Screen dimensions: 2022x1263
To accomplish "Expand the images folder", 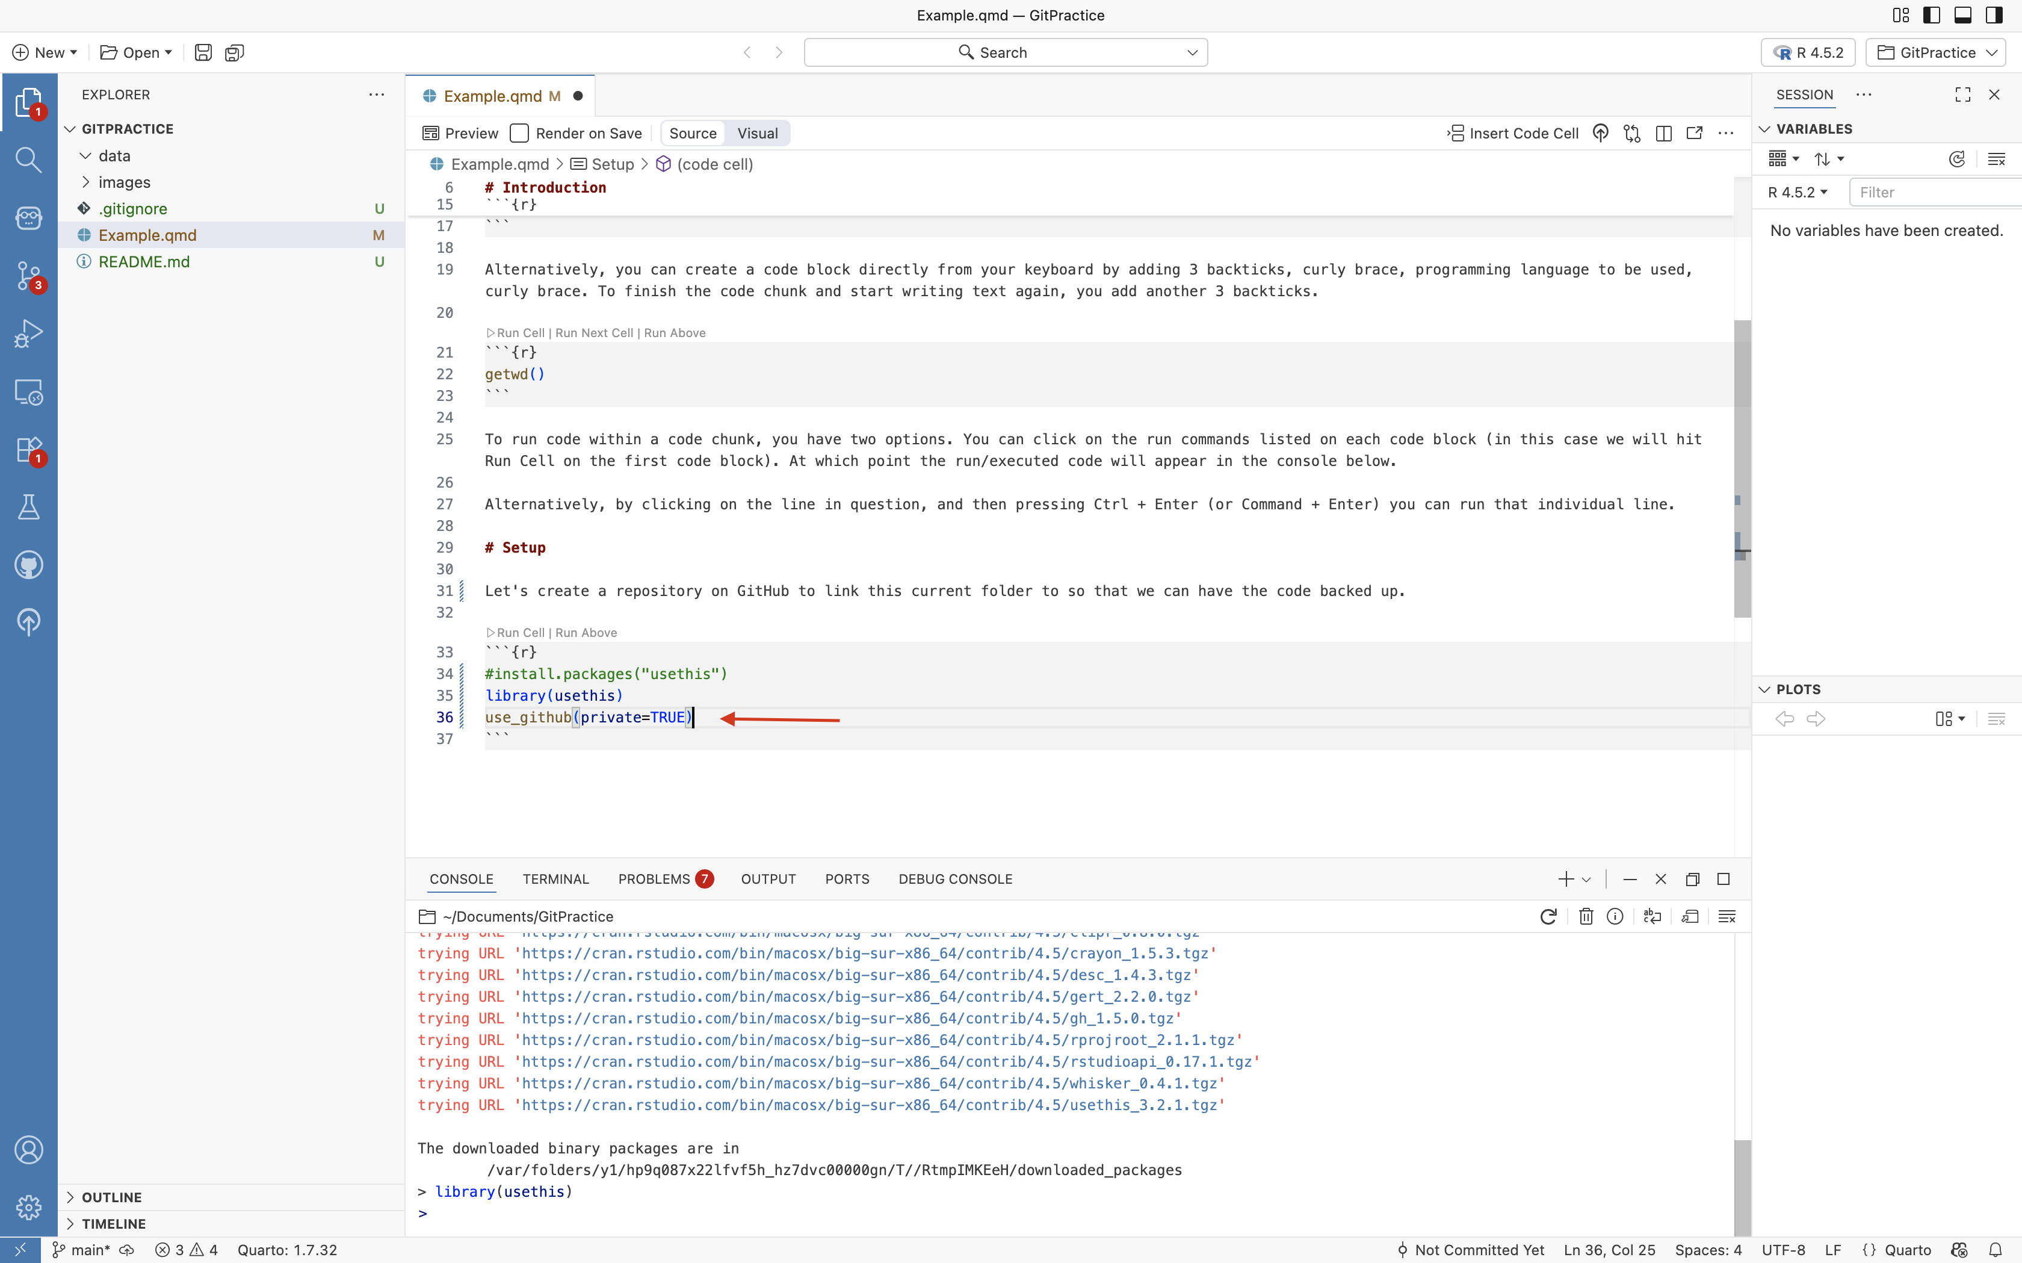I will [x=123, y=182].
